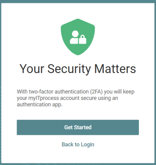Image resolution: width=156 pixels, height=165 pixels.
Task: Click "With two-factor authentication" opening text
Action: tap(53, 92)
